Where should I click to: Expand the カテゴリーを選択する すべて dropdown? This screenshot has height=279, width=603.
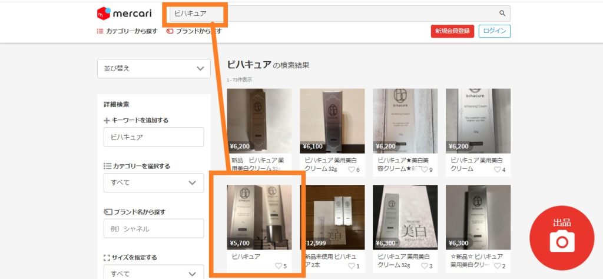pyautogui.click(x=154, y=183)
